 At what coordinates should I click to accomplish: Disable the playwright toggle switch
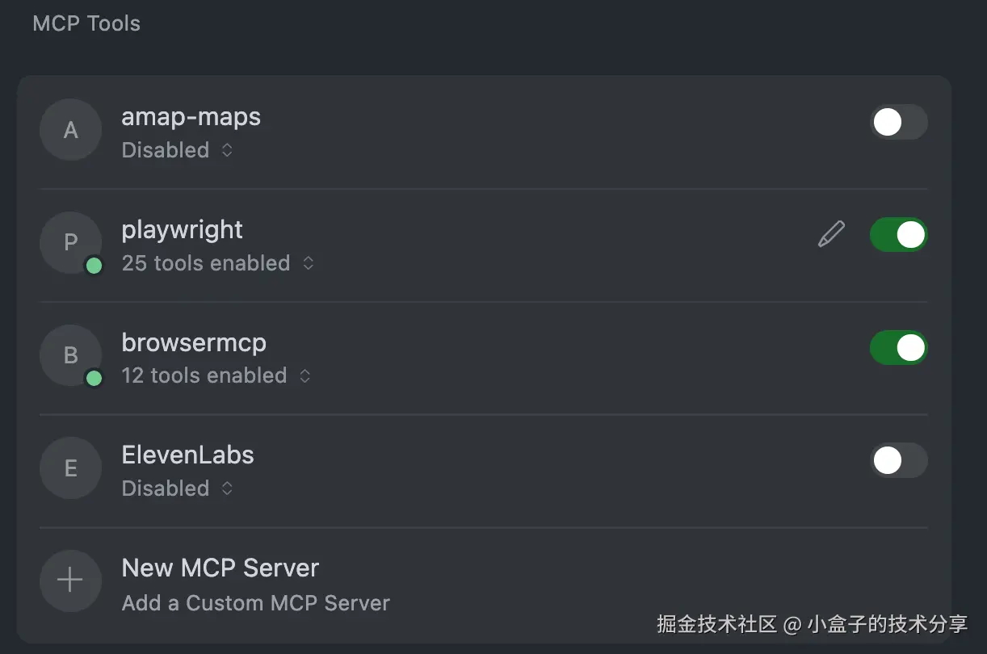pos(898,235)
